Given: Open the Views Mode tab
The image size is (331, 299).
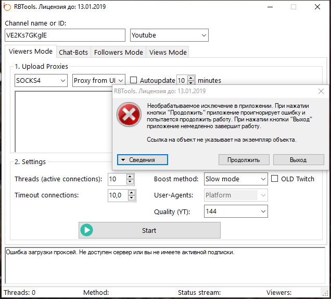Looking at the screenshot, I should (x=168, y=52).
